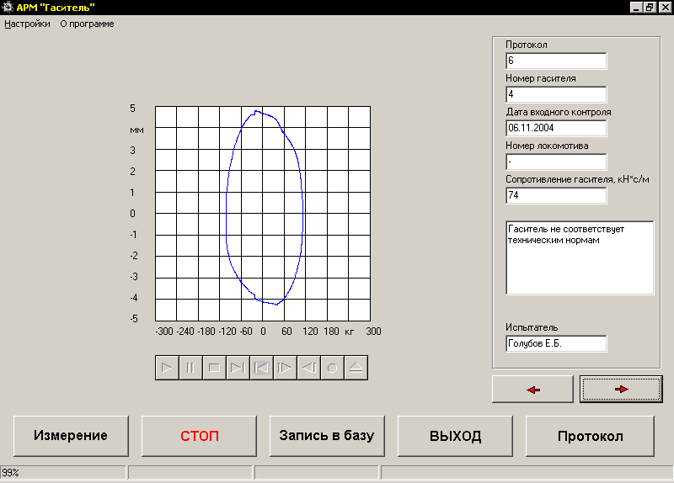Open the Настройки menu
The width and height of the screenshot is (674, 483).
(x=27, y=24)
